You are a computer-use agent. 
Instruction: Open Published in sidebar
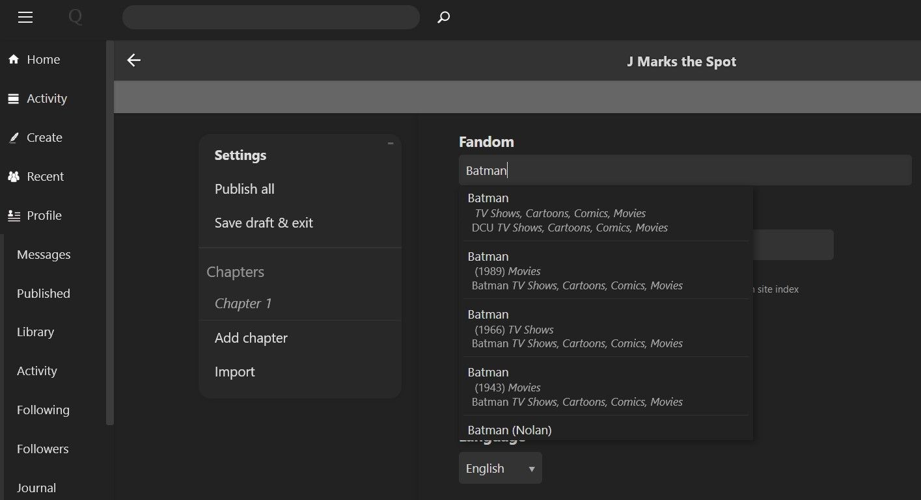[43, 293]
